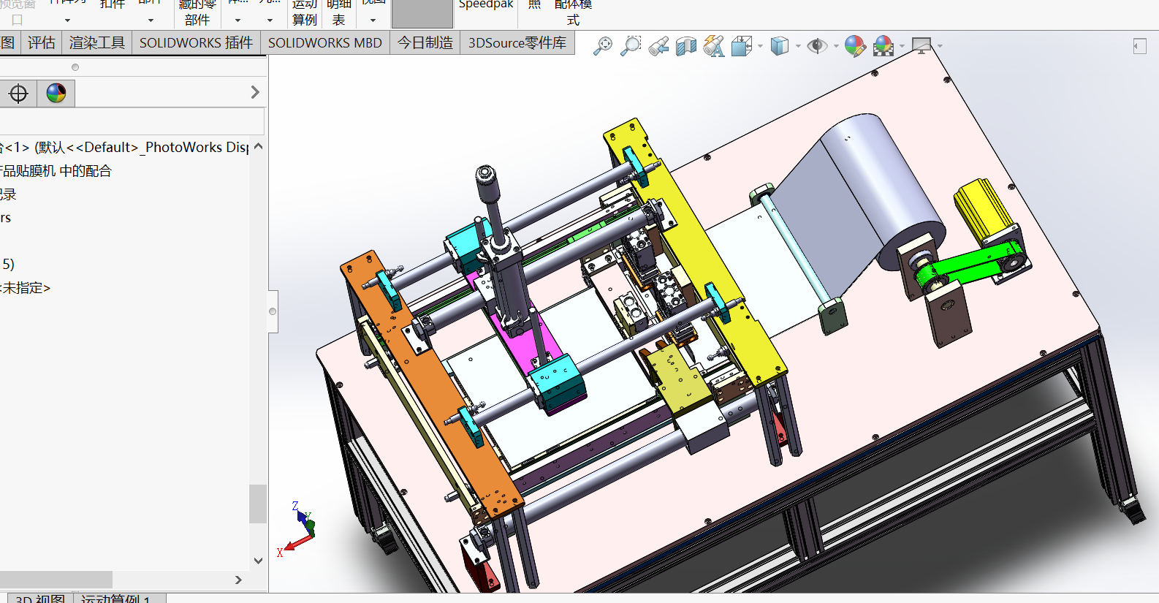
Task: Click the Apply Scene icon
Action: [x=883, y=46]
